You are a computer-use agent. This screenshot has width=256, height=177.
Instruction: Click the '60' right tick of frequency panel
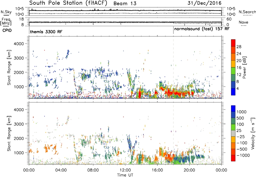click(x=229, y=19)
